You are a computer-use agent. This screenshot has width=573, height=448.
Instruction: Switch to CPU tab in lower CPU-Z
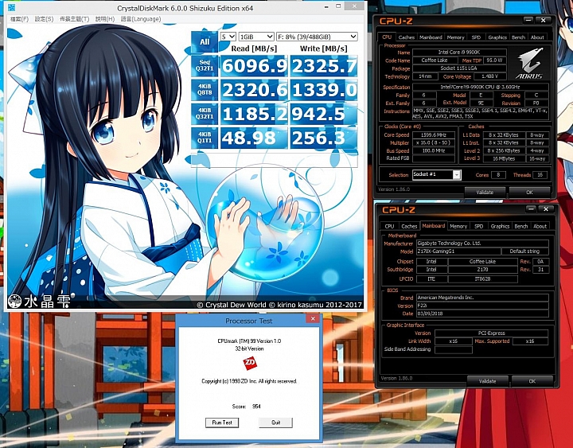click(389, 226)
